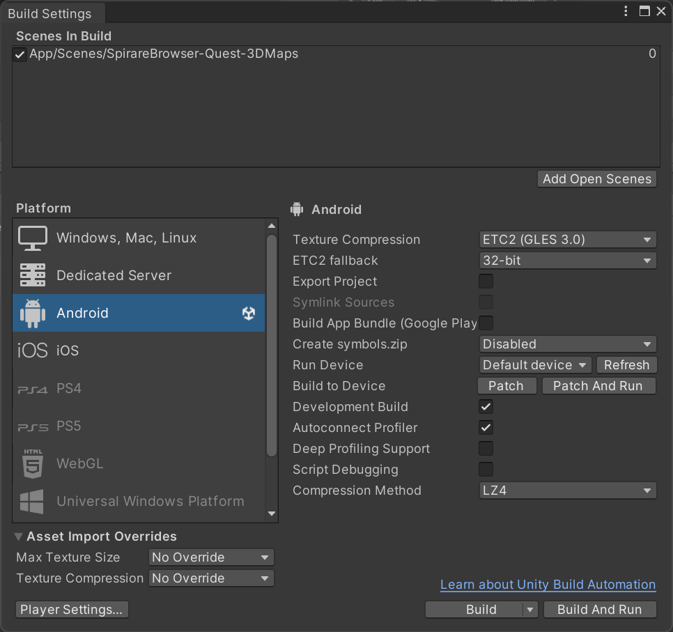Enable Deep Profiling Support checkbox
Viewport: 673px width, 632px height.
[486, 448]
